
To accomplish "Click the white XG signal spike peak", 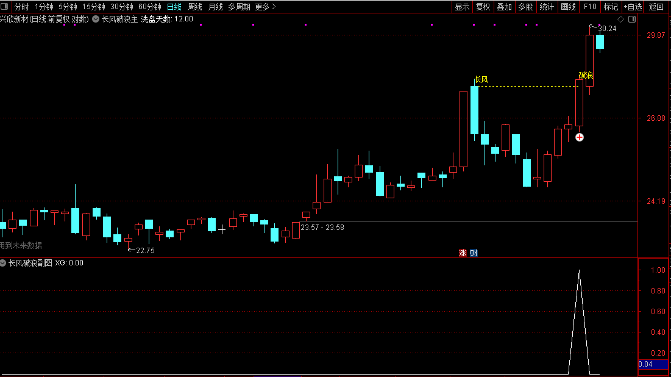I will tap(580, 271).
